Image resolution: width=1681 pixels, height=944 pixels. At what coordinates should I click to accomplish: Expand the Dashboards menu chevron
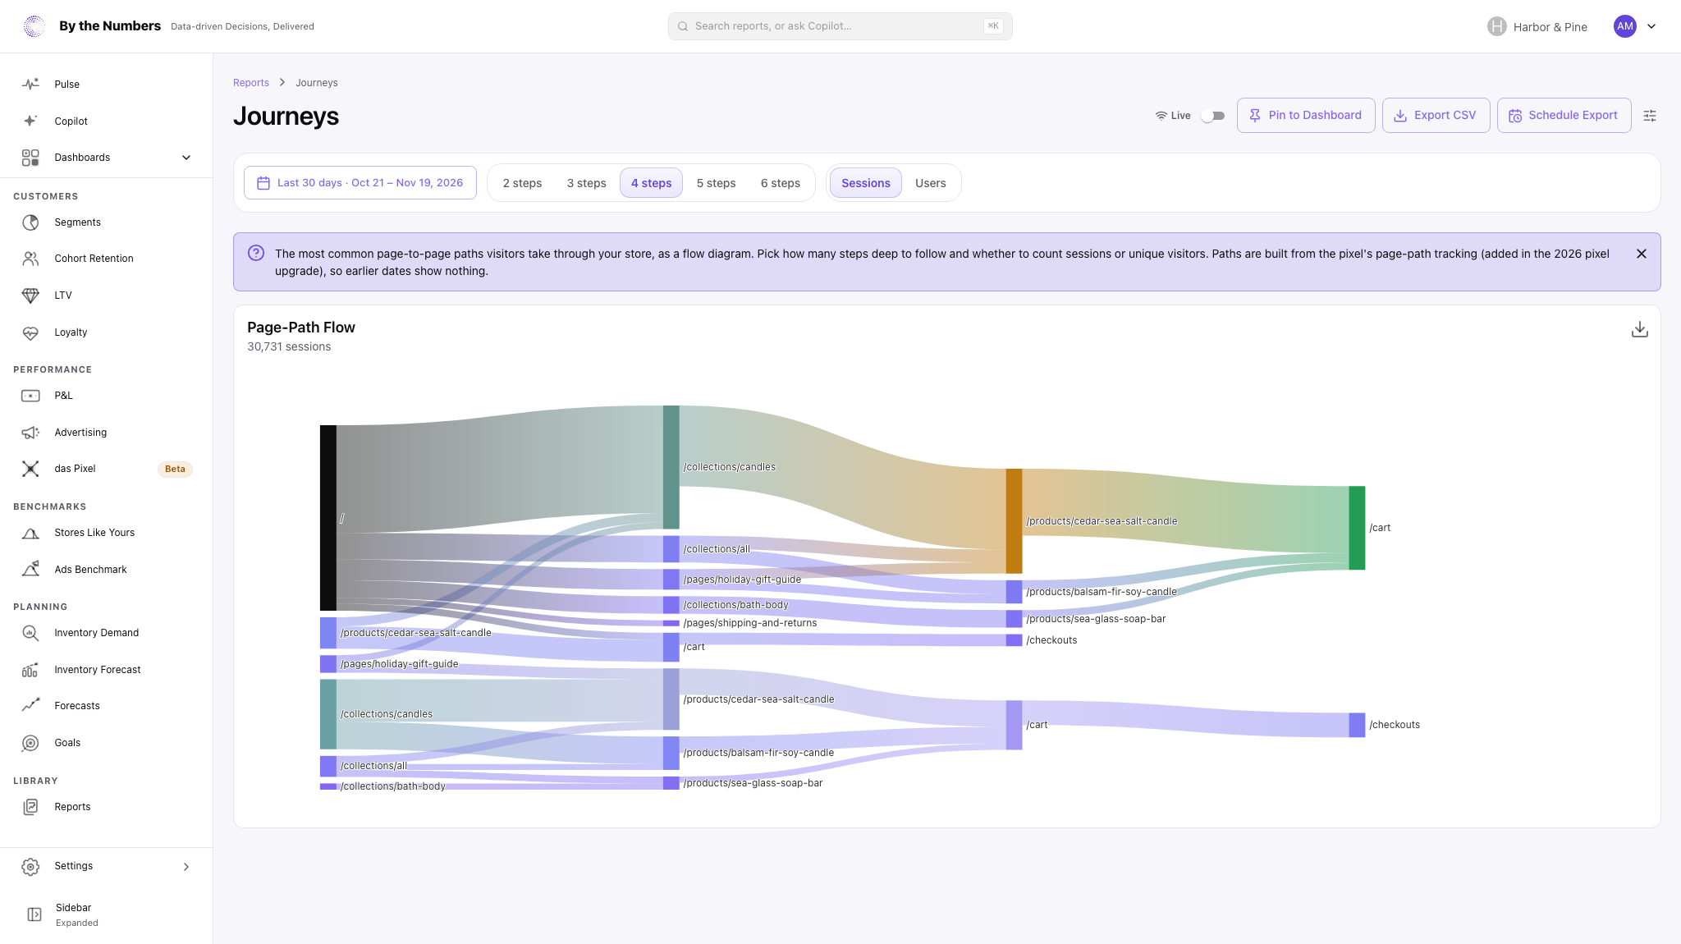tap(186, 158)
